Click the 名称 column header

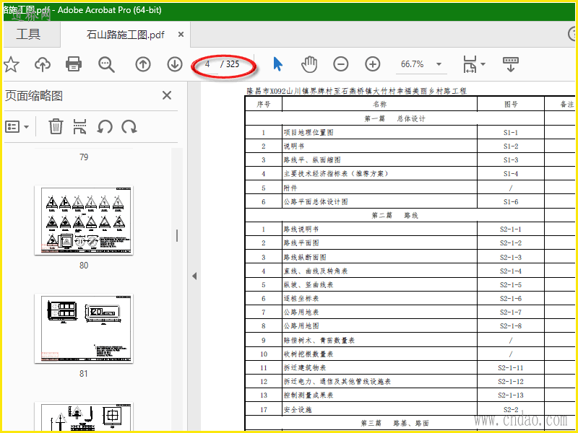(x=379, y=104)
